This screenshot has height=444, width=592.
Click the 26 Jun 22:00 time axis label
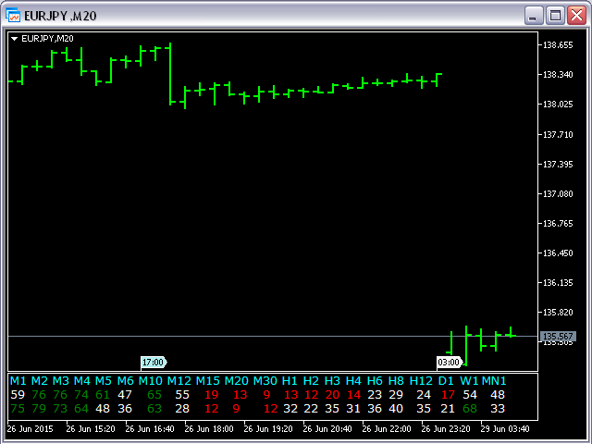387,429
